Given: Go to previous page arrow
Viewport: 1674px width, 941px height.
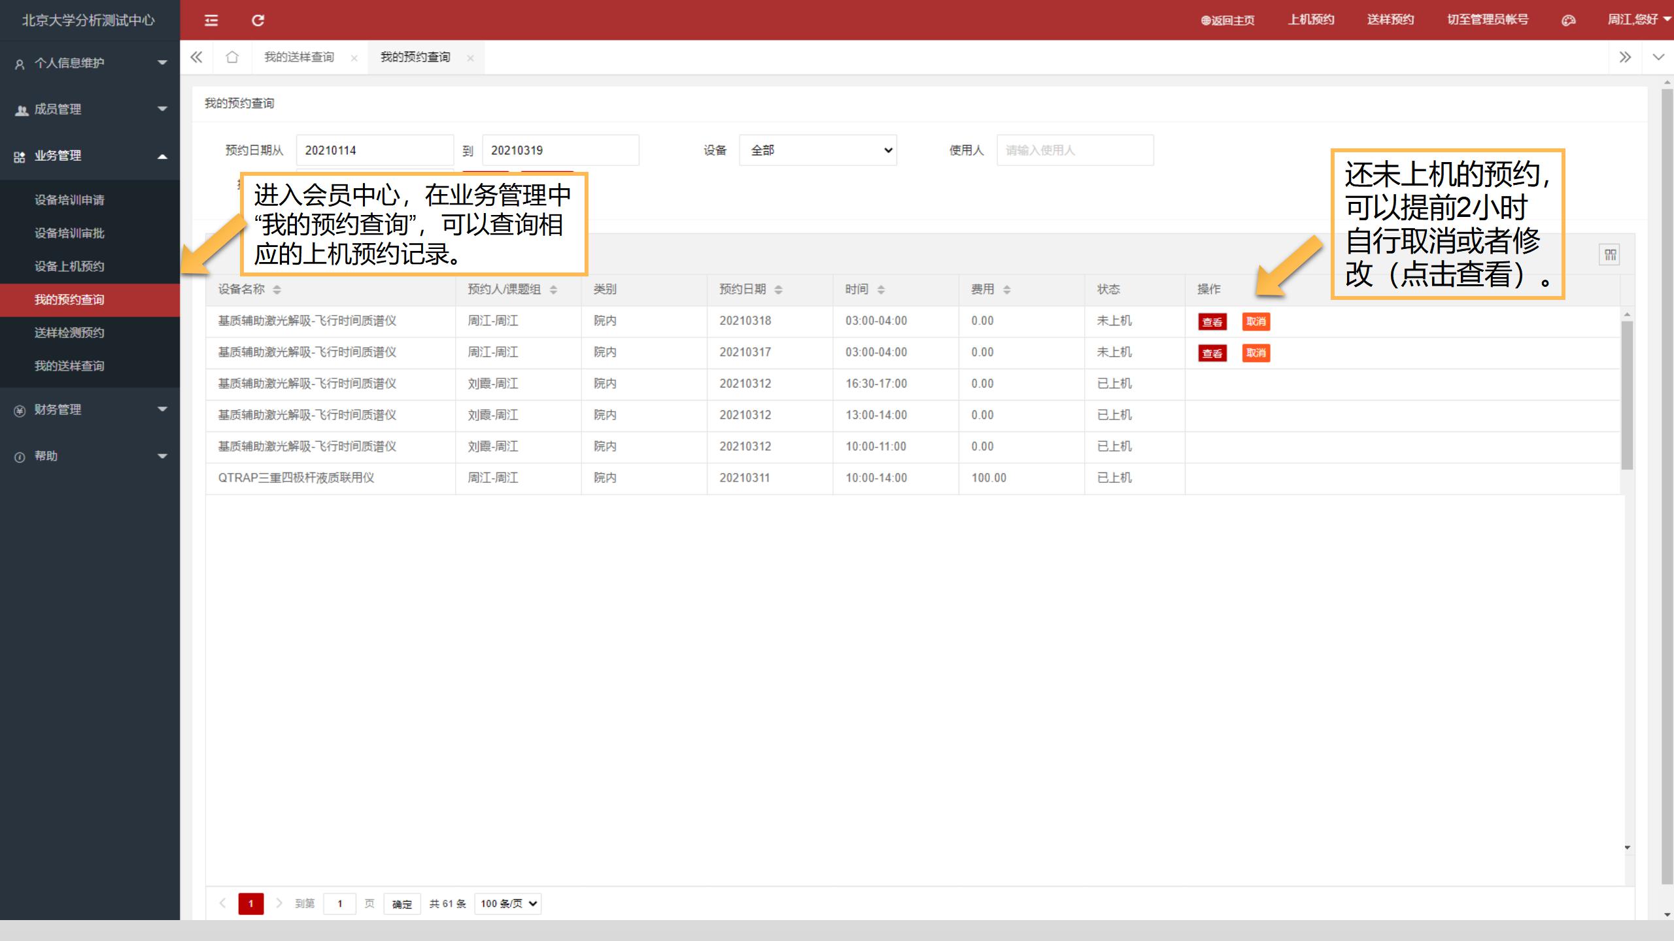Looking at the screenshot, I should (x=222, y=903).
